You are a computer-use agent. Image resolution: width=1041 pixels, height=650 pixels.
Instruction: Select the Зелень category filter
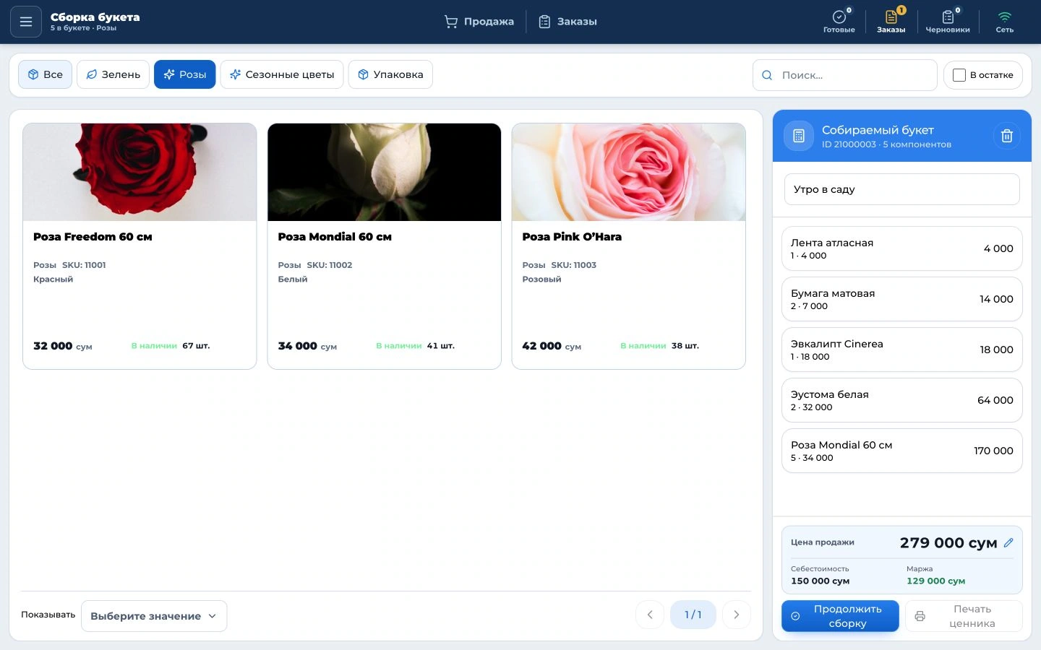pos(113,74)
